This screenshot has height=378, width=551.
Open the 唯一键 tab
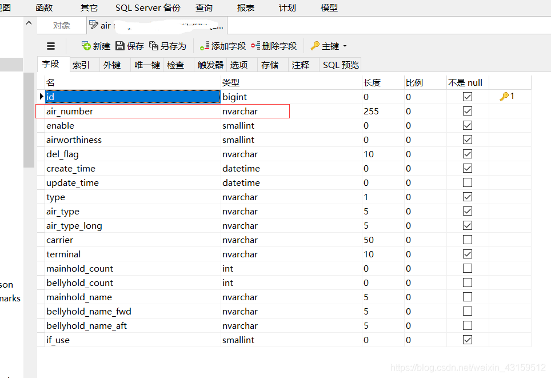coord(147,65)
